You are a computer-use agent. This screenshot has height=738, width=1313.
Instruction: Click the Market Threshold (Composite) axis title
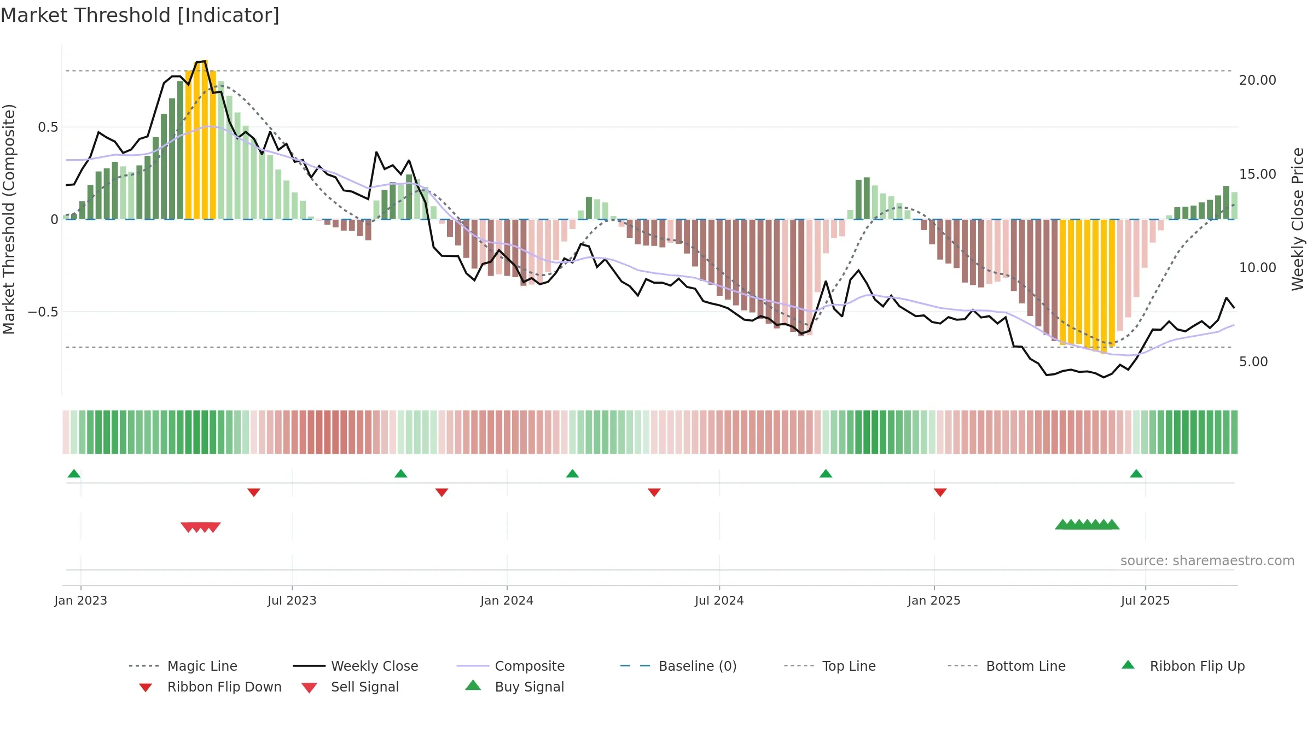[9, 219]
